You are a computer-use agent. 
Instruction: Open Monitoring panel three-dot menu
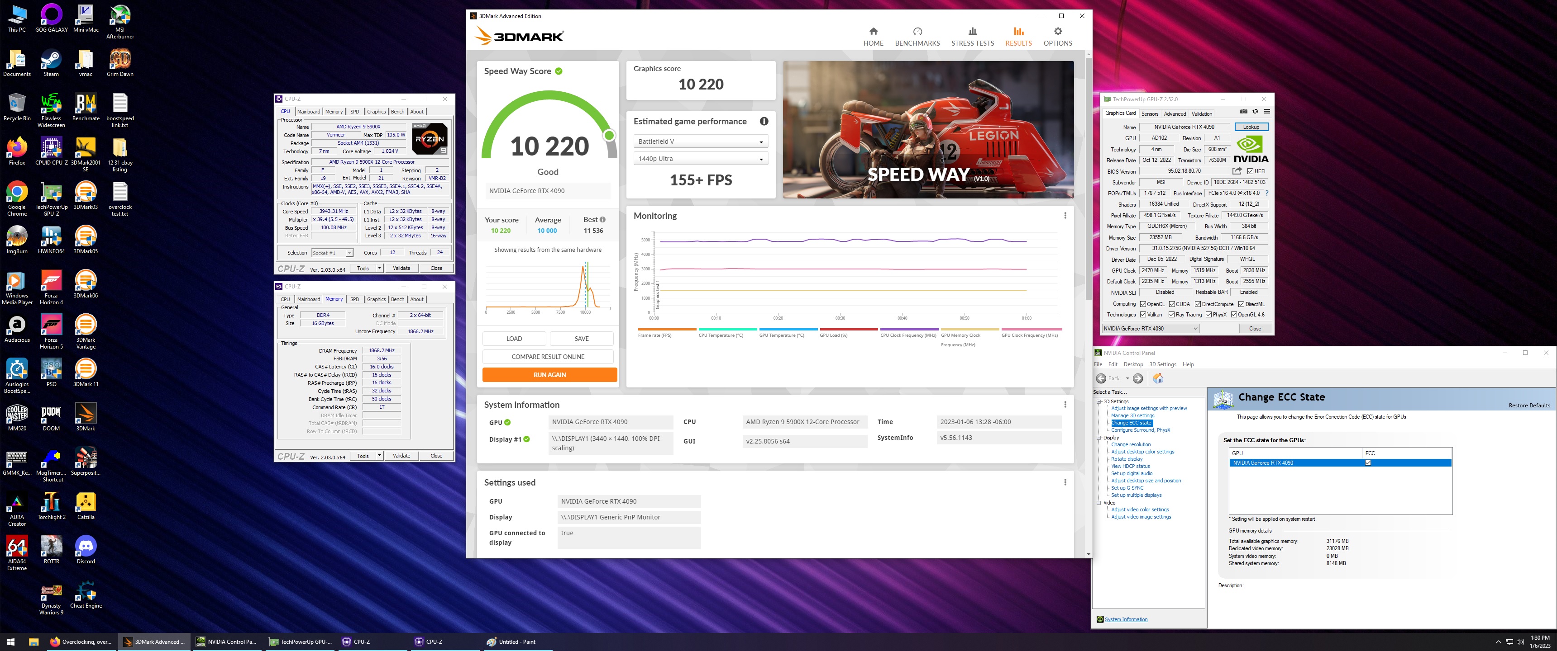[1065, 216]
